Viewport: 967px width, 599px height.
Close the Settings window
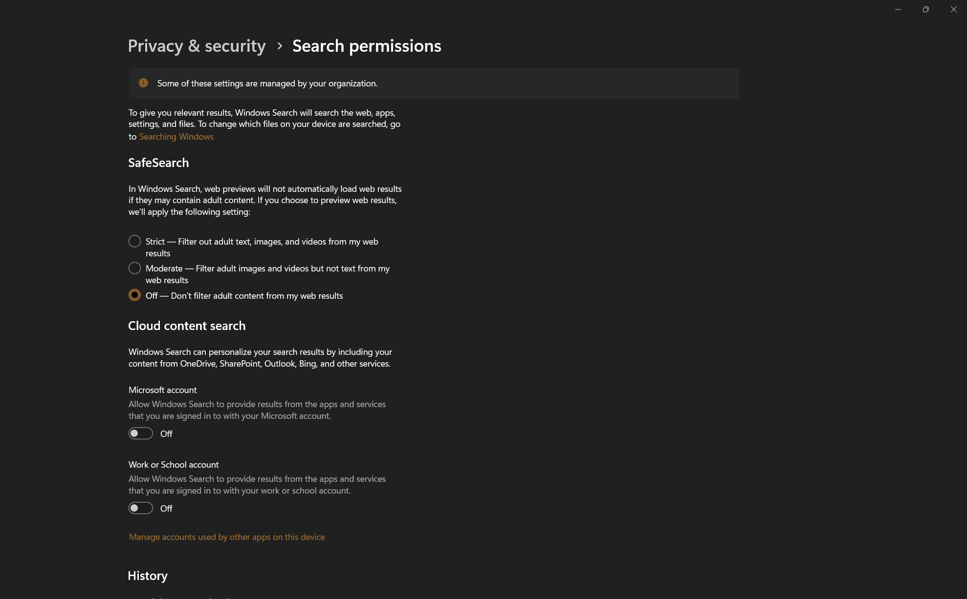coord(954,9)
